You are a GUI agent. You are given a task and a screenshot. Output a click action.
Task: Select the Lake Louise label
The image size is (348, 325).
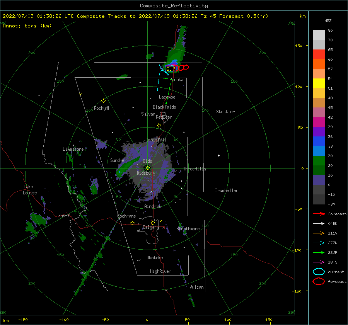(x=30, y=190)
